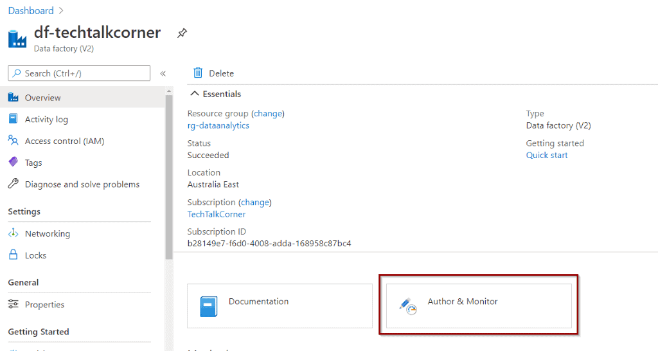The width and height of the screenshot is (658, 351).
Task: Click the data factory icon beside df-techtalkcorner
Action: pos(17,39)
